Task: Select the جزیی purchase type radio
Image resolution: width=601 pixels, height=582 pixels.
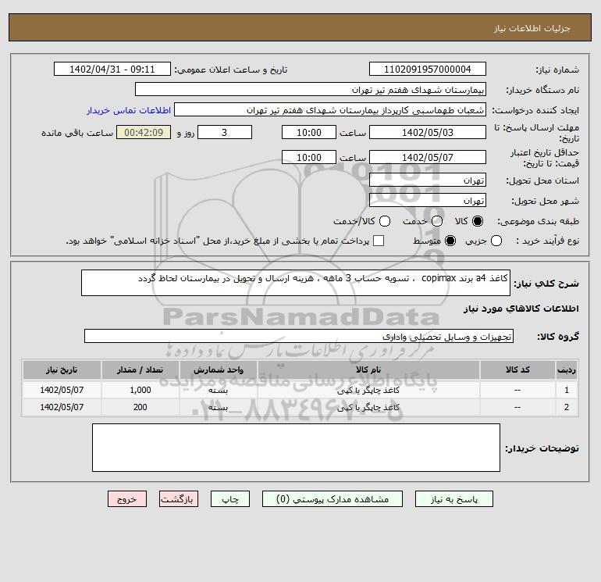Action: tap(496, 241)
